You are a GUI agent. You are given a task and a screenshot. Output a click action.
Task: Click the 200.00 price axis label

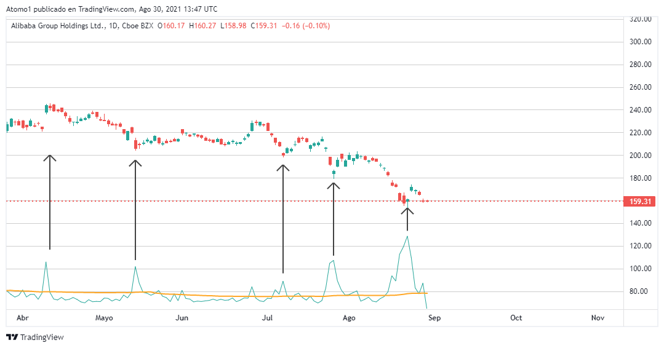click(x=640, y=156)
